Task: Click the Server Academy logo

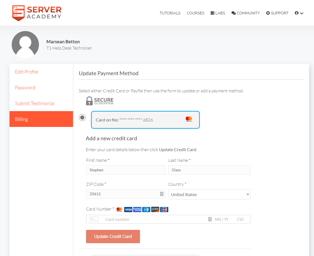Action: [x=37, y=13]
